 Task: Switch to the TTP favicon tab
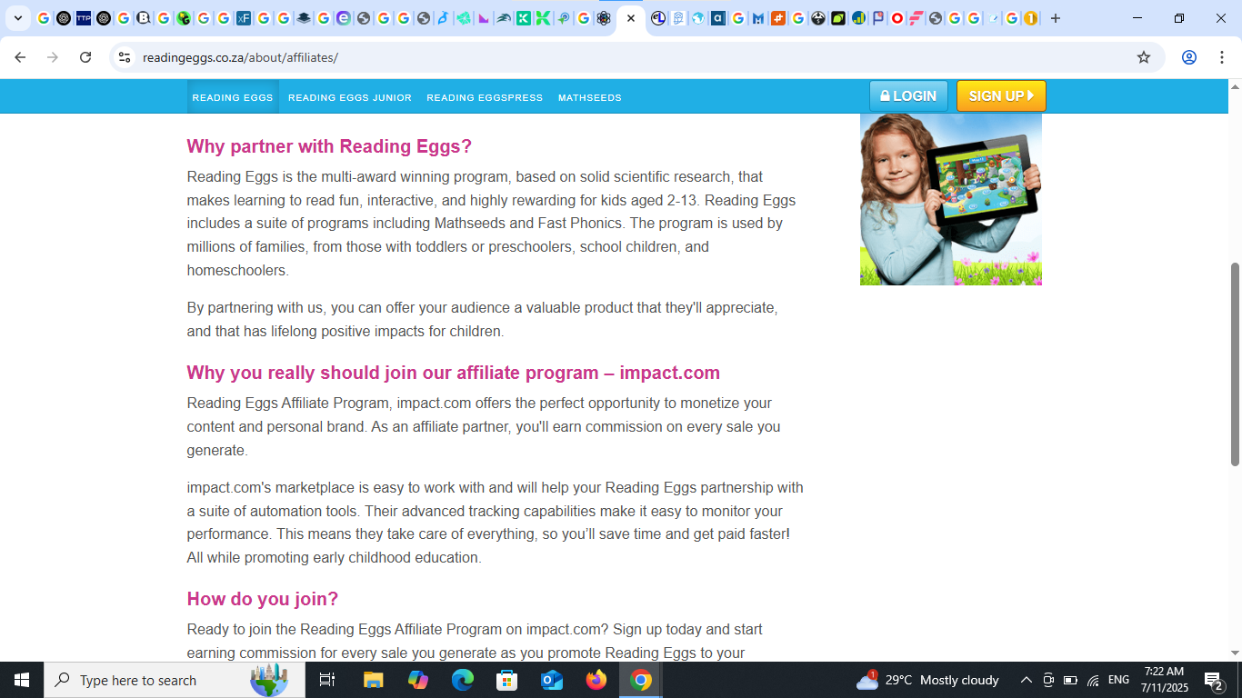coord(84,18)
